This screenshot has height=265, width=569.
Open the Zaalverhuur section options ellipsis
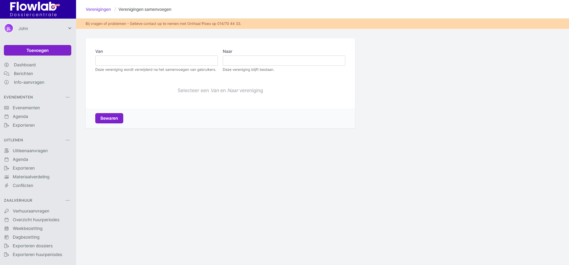coord(68,200)
